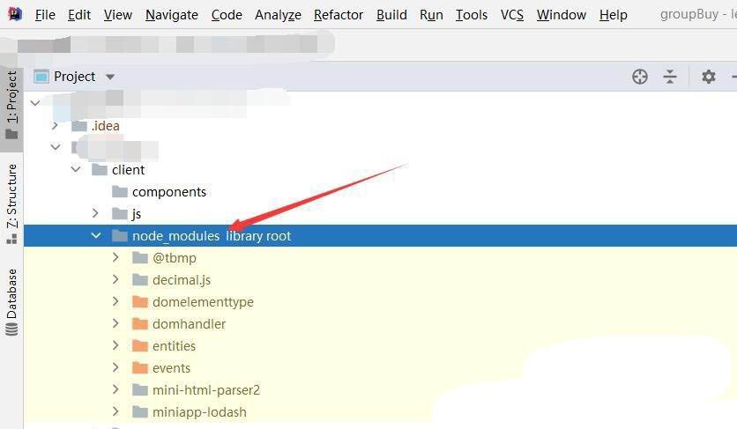737x429 pixels.
Task: Expand the js folder
Action: tap(95, 214)
